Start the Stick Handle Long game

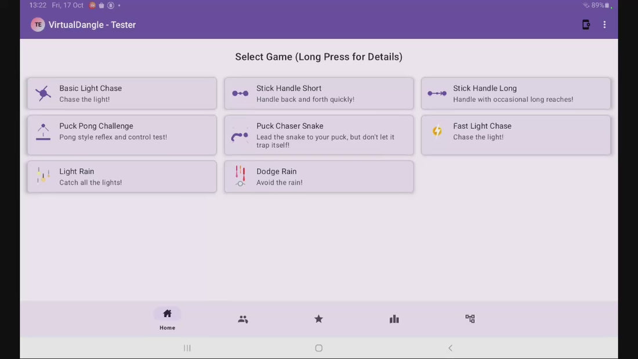[x=516, y=93]
